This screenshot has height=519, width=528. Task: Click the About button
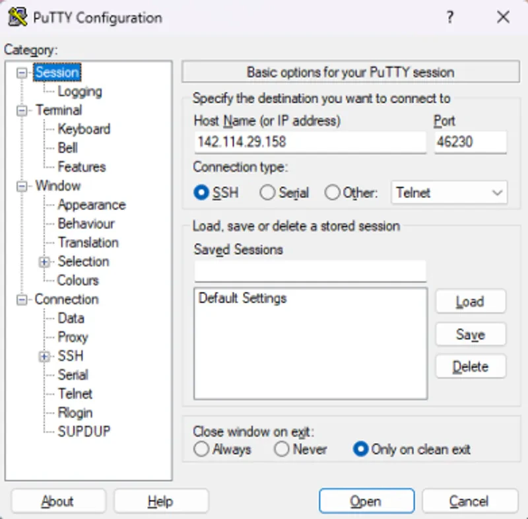point(57,501)
